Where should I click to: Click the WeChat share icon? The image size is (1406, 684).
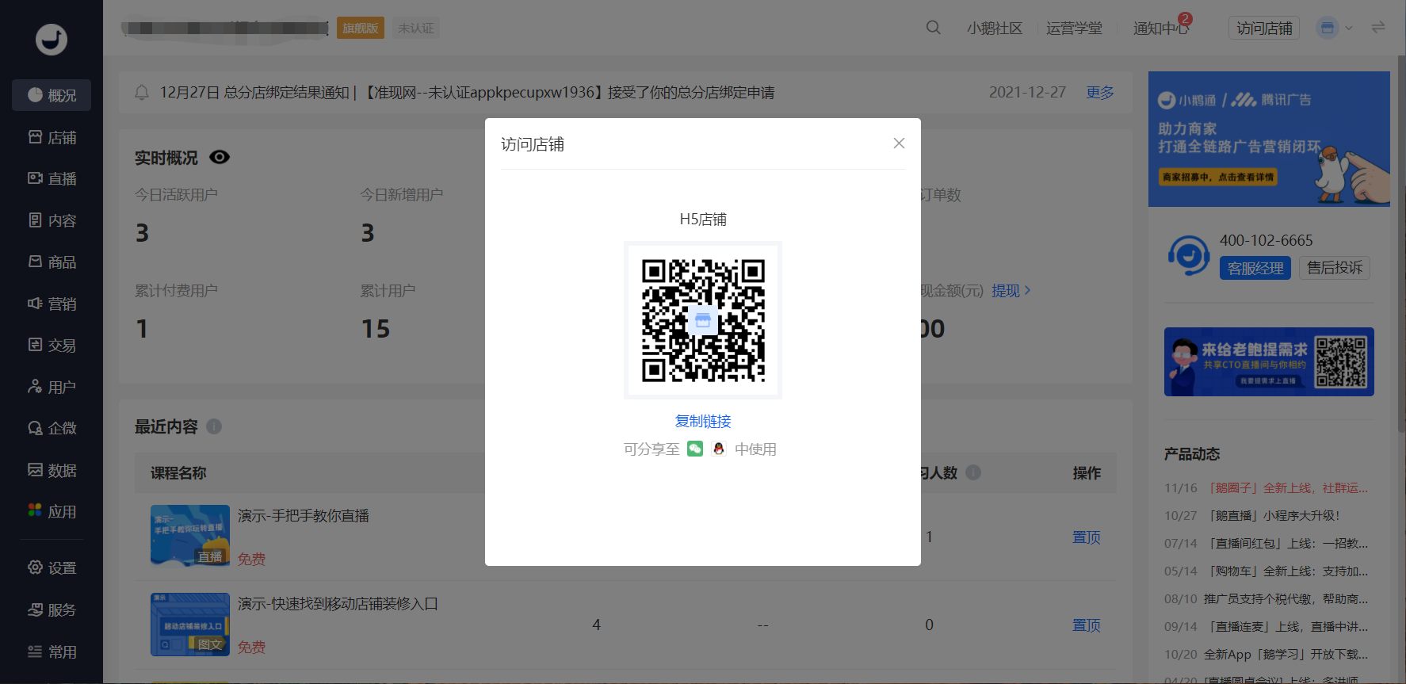click(695, 449)
